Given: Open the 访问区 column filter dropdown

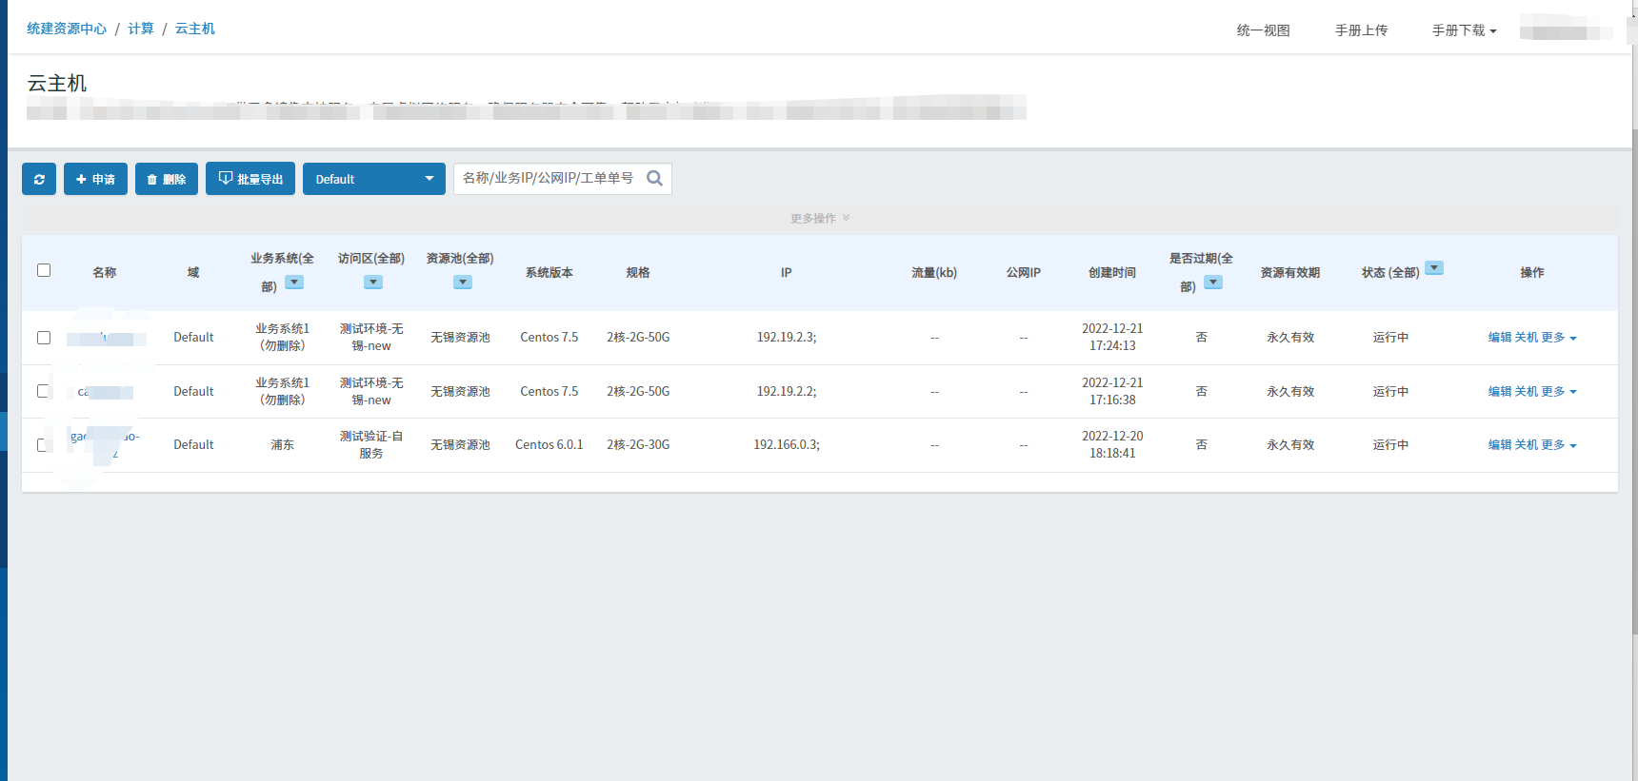Looking at the screenshot, I should pos(373,283).
